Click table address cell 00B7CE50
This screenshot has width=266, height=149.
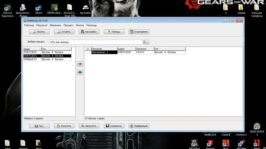tap(126, 52)
